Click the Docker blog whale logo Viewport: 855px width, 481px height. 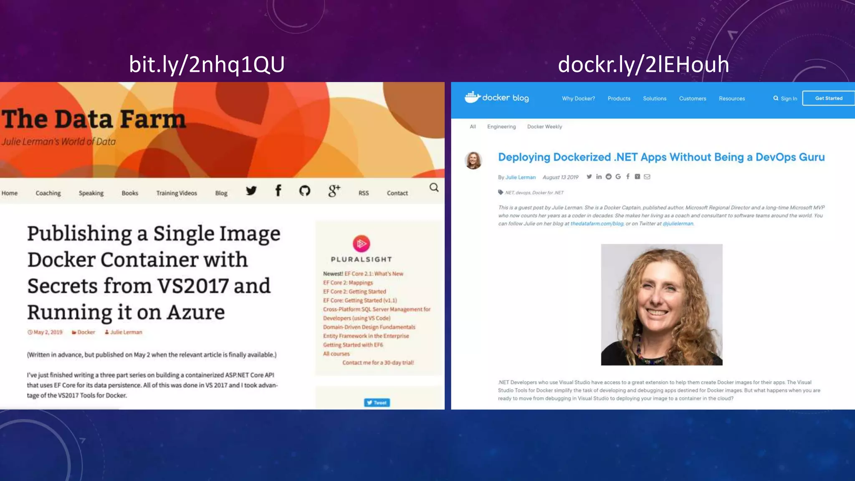tap(472, 97)
